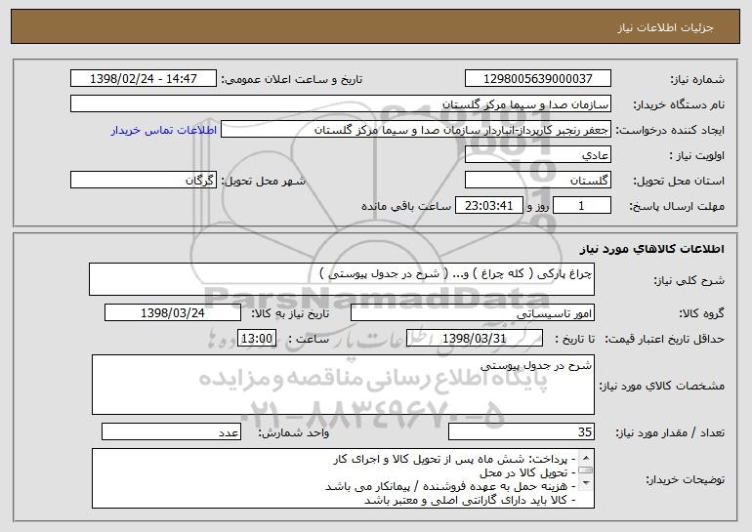Click the quantity field showing 35
Image resolution: width=752 pixels, height=532 pixels.
tap(522, 431)
